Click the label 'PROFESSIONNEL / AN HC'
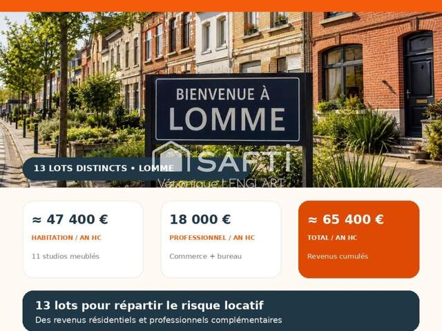442x331 pixels. pos(212,238)
